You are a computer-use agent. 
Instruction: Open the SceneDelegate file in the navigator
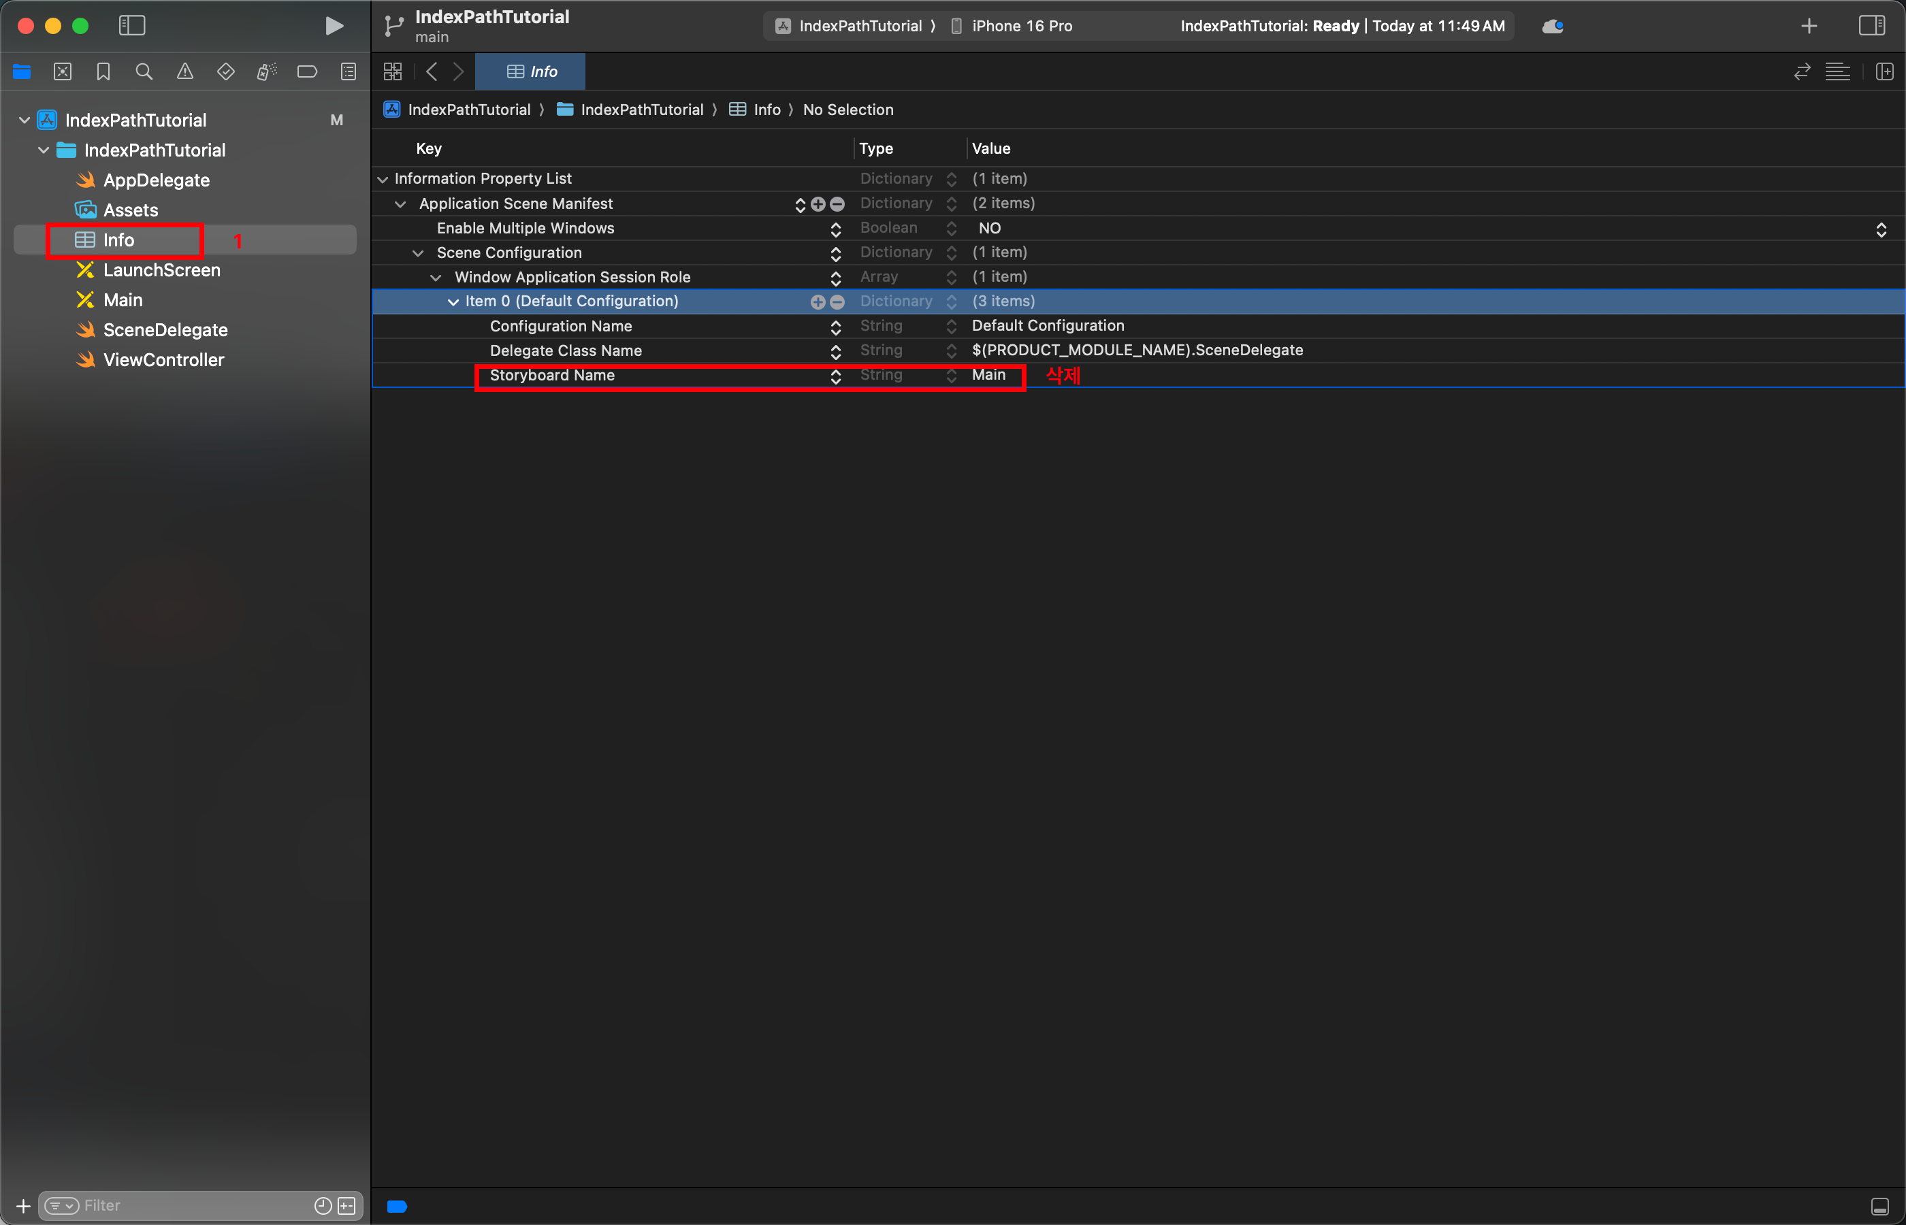tap(165, 330)
